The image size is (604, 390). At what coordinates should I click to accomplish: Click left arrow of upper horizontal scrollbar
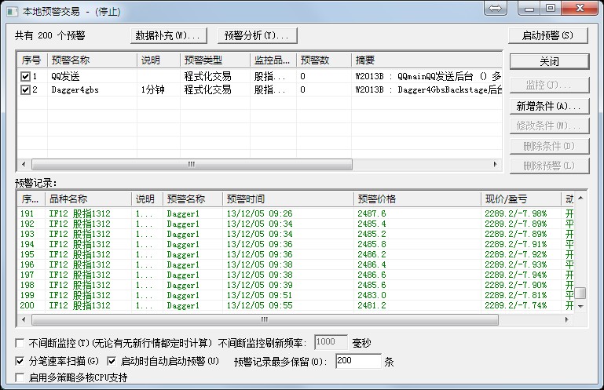tap(23, 165)
